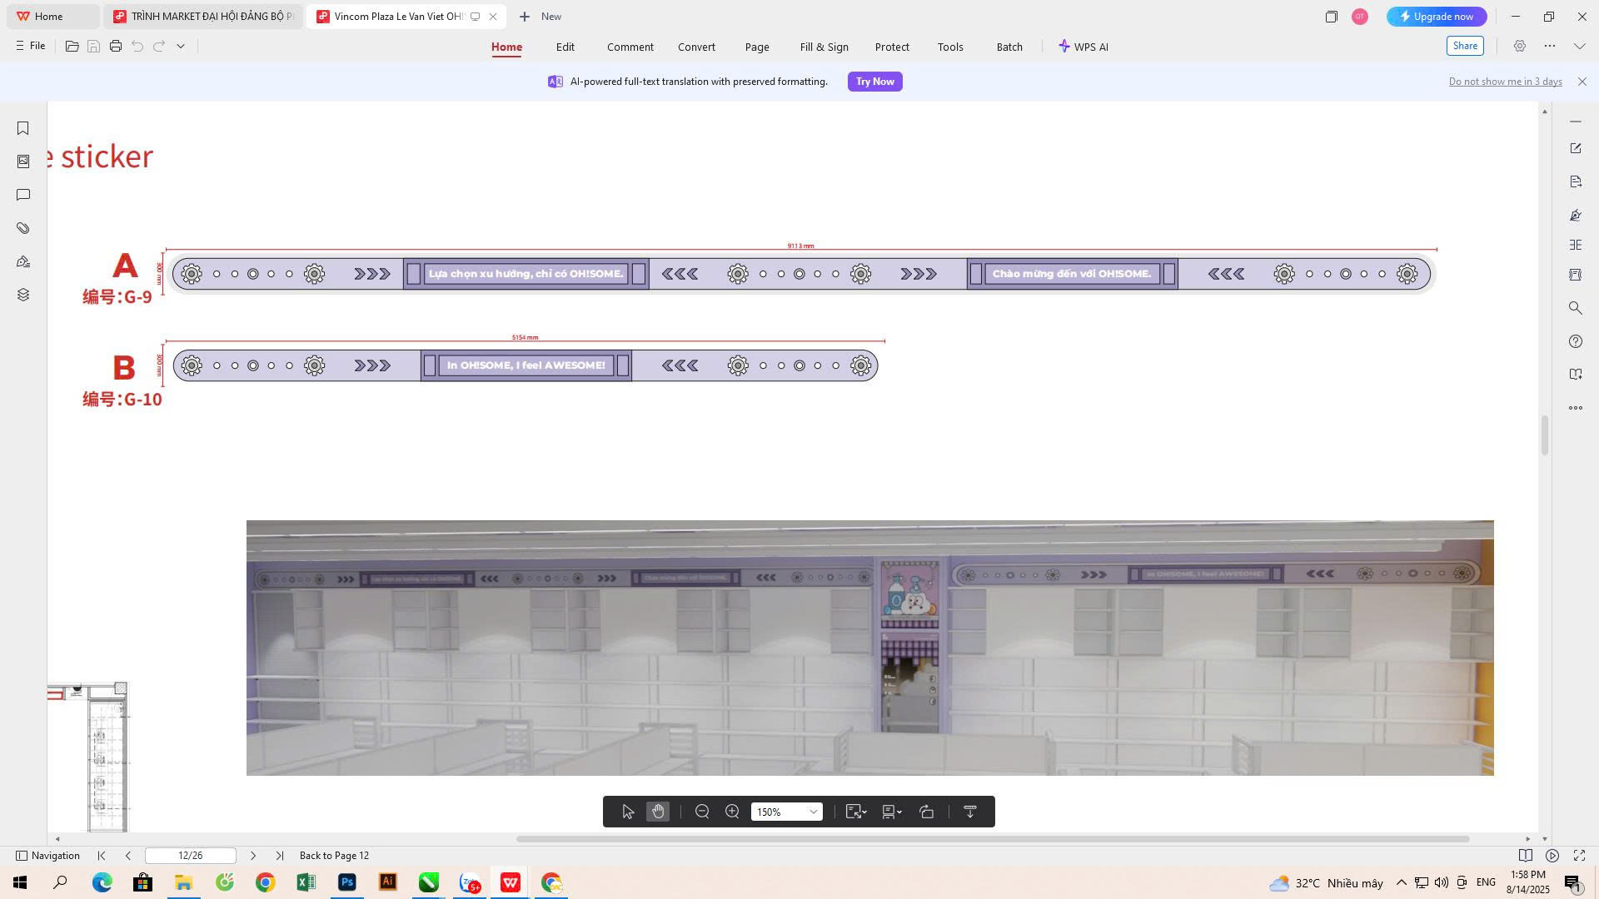Image resolution: width=1599 pixels, height=899 pixels.
Task: Click 'Do not show me in 3 days' link
Action: (1505, 82)
